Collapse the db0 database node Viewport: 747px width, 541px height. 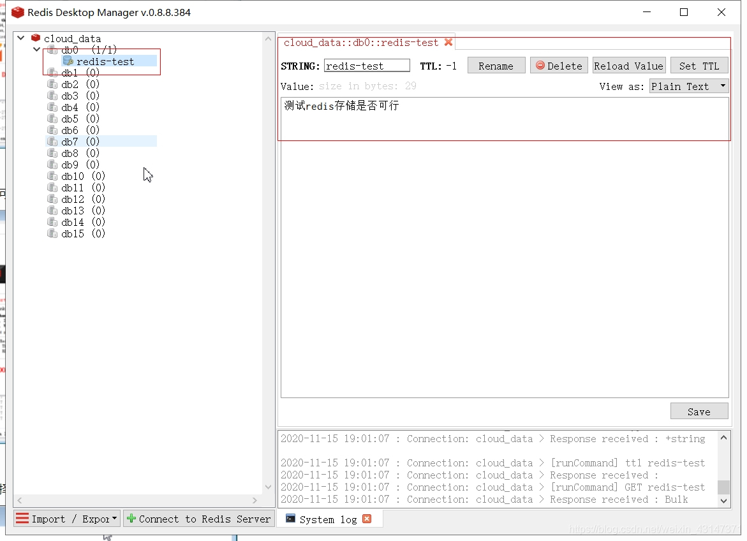tap(37, 49)
